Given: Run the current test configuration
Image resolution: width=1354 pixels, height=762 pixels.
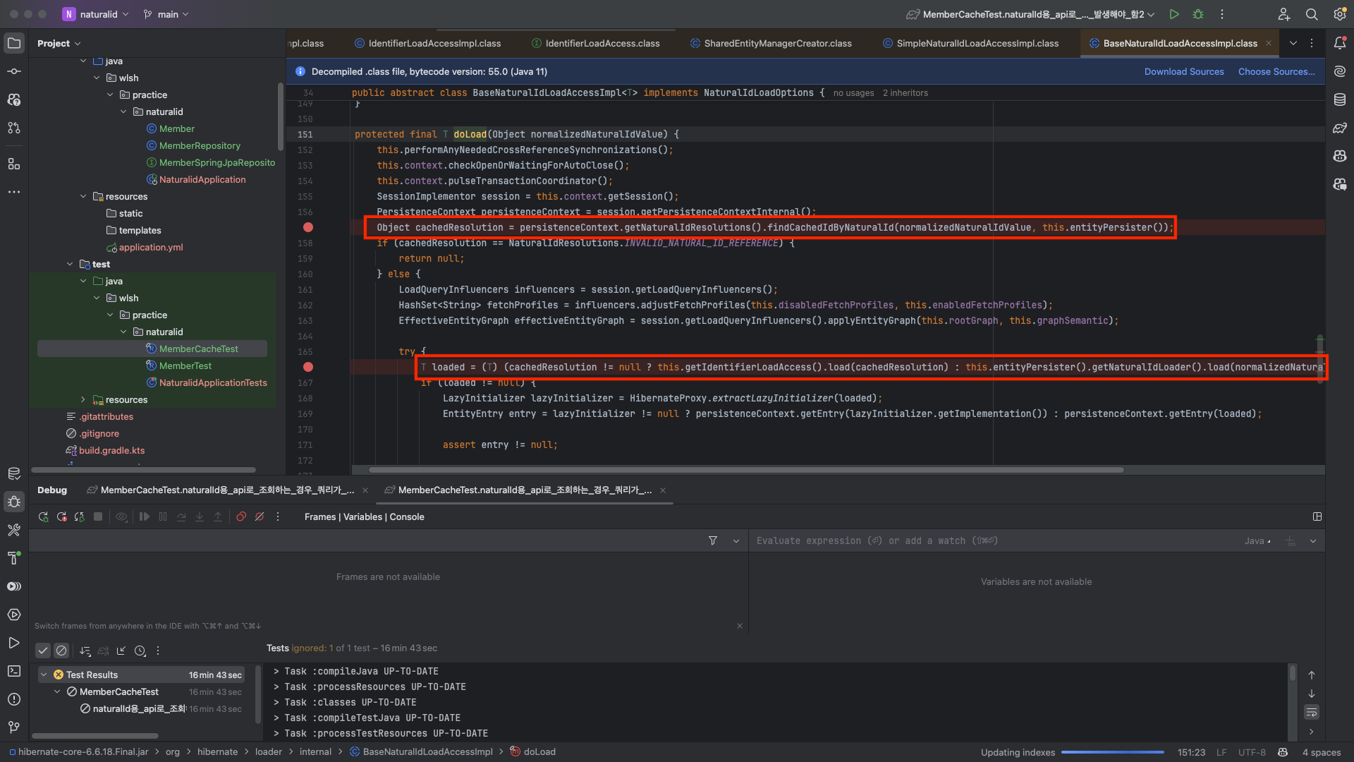Looking at the screenshot, I should [x=1174, y=14].
